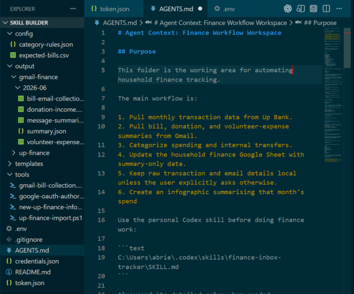Click the CSV icon of expected-bills.csv
Viewport: 354px width, 294px height.
coord(13,55)
